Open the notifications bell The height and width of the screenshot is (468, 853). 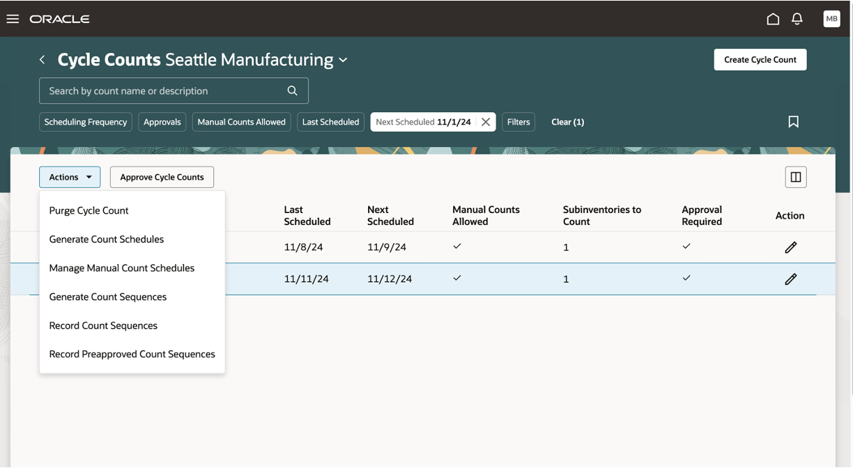point(797,19)
